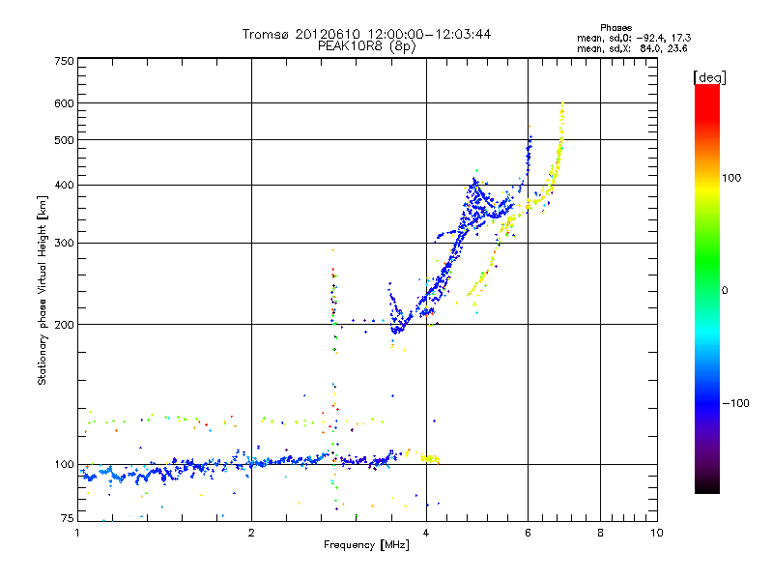This screenshot has width=773, height=580.
Task: Click 'mean, sd,O: -92.4, 17.3' statistic
Action: pos(634,38)
